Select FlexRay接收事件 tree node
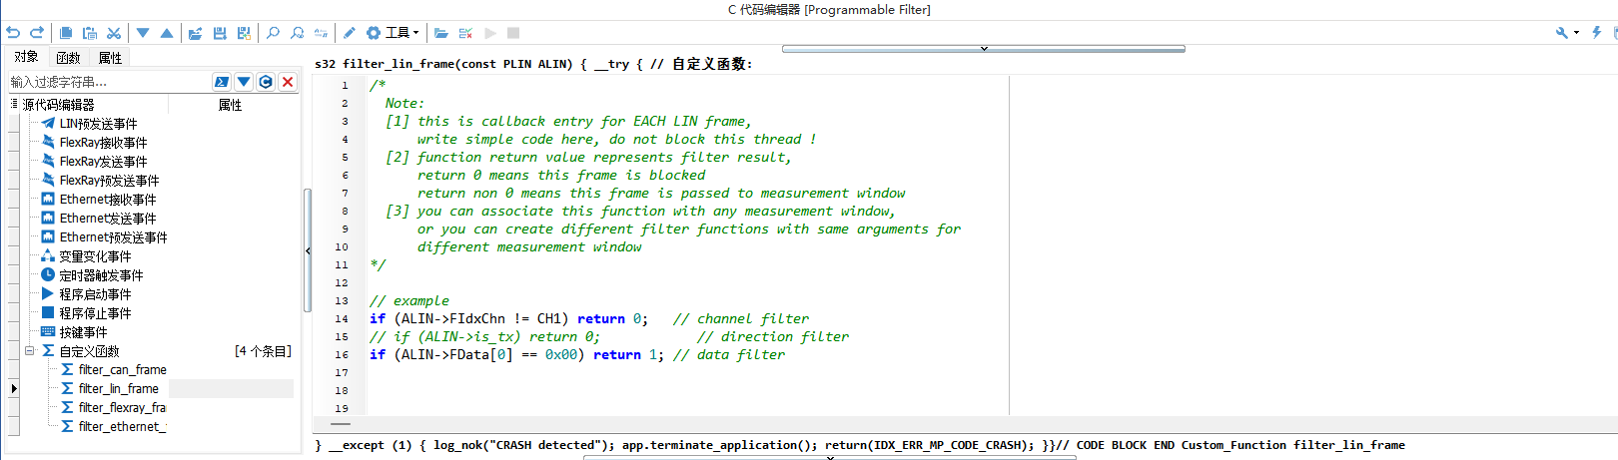The width and height of the screenshot is (1618, 460). 103,143
